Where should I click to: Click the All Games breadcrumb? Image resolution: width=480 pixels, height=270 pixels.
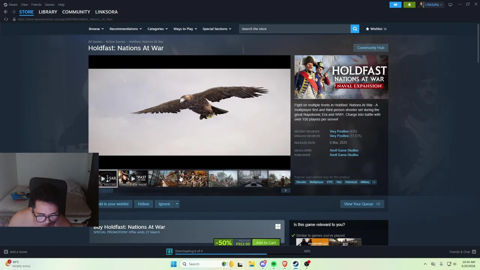point(95,42)
